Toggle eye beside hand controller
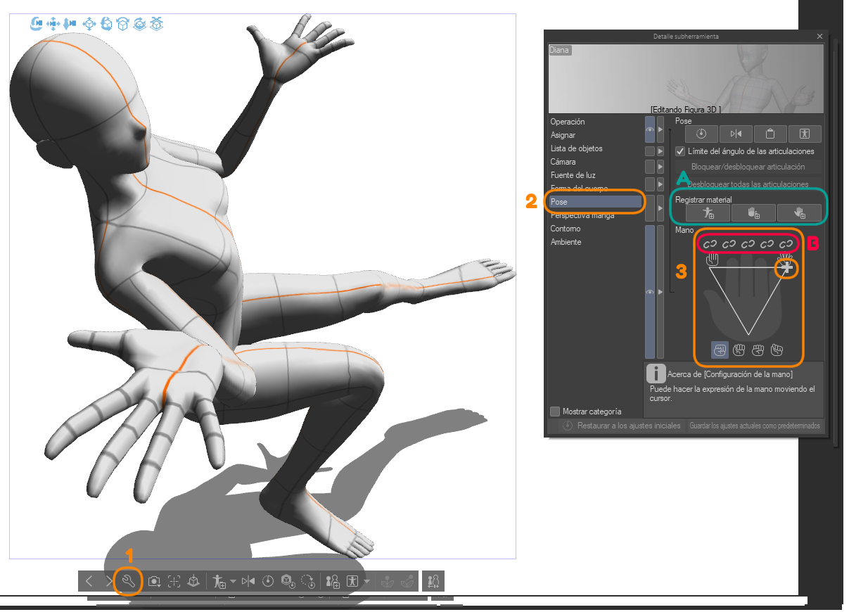 [x=650, y=291]
